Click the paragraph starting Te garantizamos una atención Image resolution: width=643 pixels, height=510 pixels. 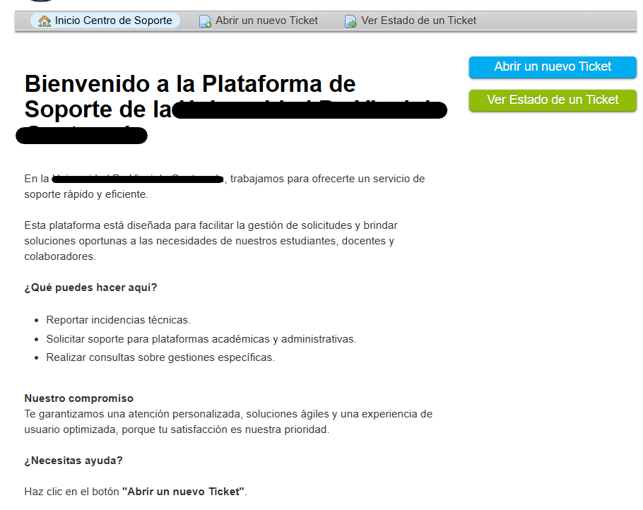click(228, 422)
